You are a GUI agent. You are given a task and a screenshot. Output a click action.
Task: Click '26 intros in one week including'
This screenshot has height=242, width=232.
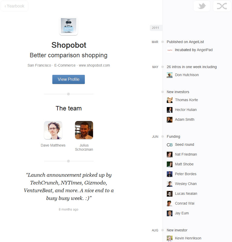pyautogui.click(x=192, y=67)
